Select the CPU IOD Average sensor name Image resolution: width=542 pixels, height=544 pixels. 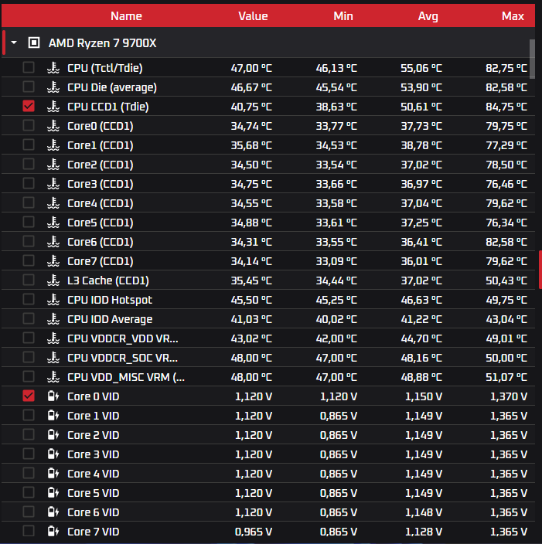point(110,319)
